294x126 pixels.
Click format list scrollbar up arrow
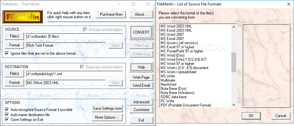[x=234, y=27]
